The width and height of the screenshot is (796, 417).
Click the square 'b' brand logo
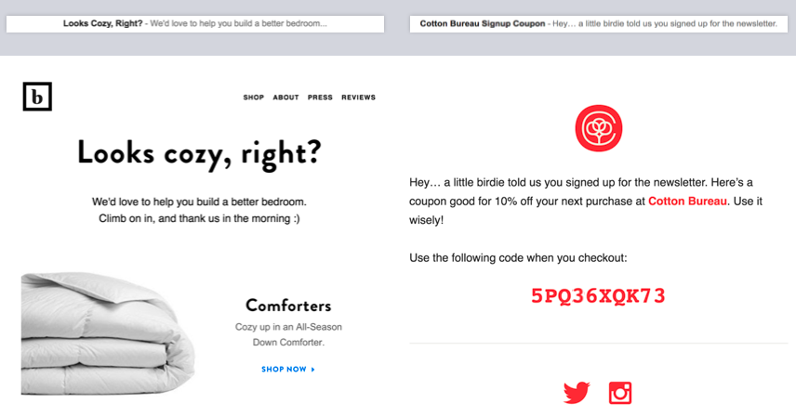pos(37,97)
